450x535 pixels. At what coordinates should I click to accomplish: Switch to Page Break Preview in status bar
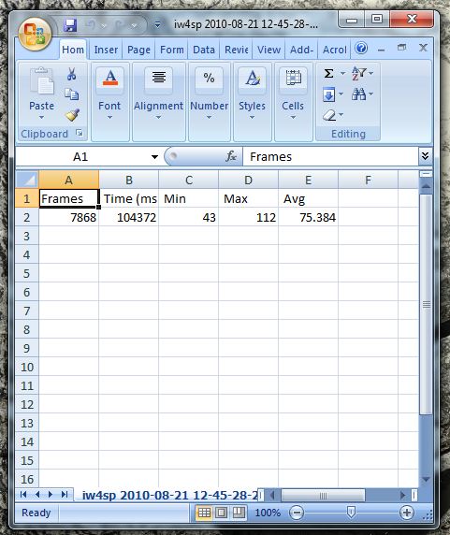tap(239, 513)
